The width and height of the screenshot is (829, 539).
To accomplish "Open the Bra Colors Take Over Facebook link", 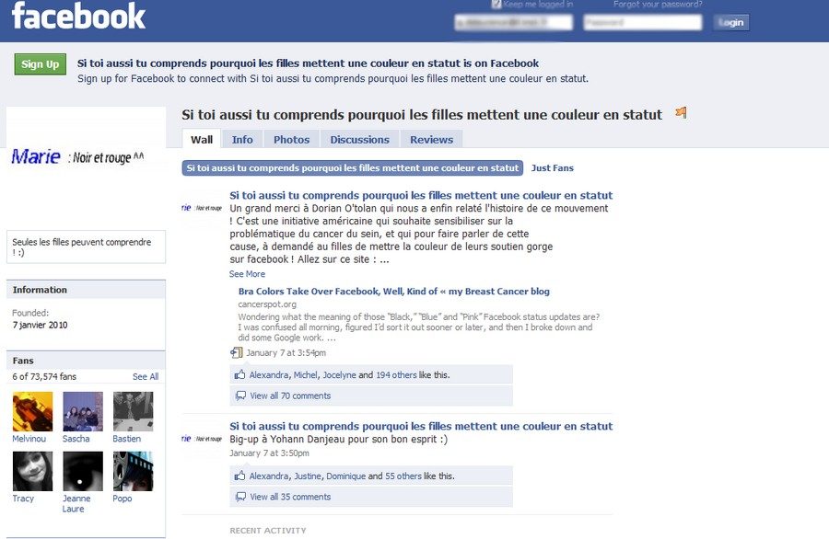I will pyautogui.click(x=394, y=291).
